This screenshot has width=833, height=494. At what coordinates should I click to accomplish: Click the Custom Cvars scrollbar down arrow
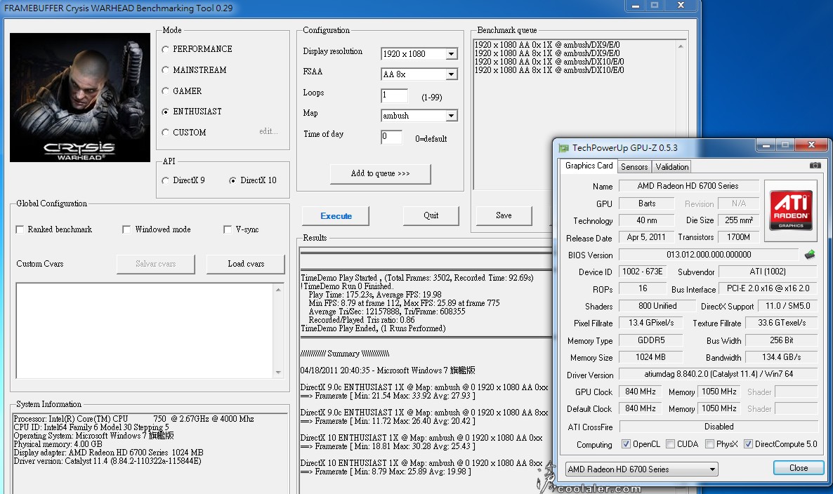[x=278, y=373]
